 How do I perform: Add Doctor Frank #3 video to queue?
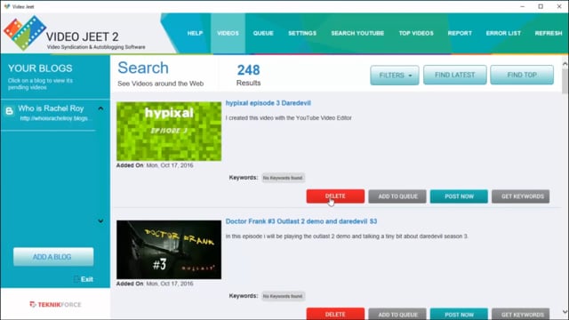pos(397,314)
